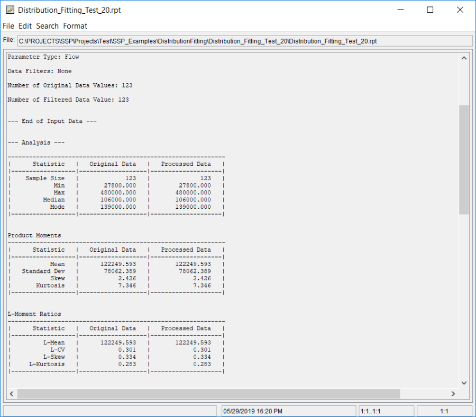The width and height of the screenshot is (476, 417).
Task: Click the horizontal scrollbar left arrow
Action: click(12, 394)
